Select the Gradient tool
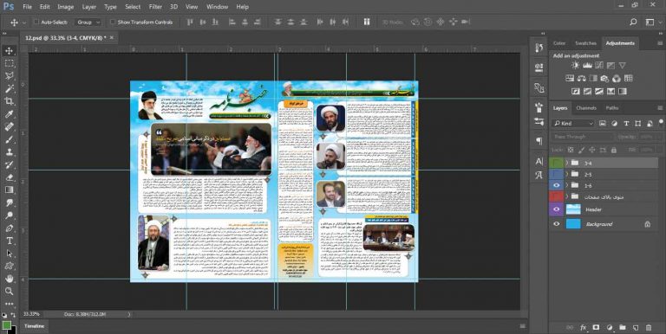The image size is (666, 334). click(x=9, y=189)
